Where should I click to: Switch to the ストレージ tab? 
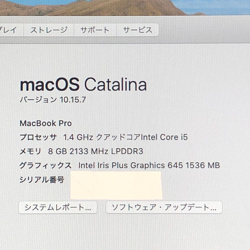click(x=49, y=30)
